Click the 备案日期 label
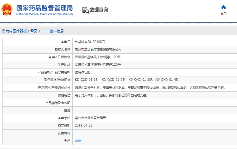The image size is (237, 149). point(64,125)
